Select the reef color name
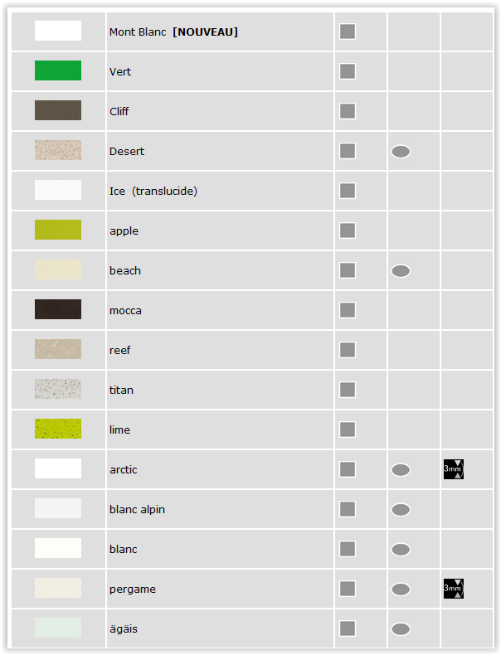The height and width of the screenshot is (655, 501). tap(120, 350)
